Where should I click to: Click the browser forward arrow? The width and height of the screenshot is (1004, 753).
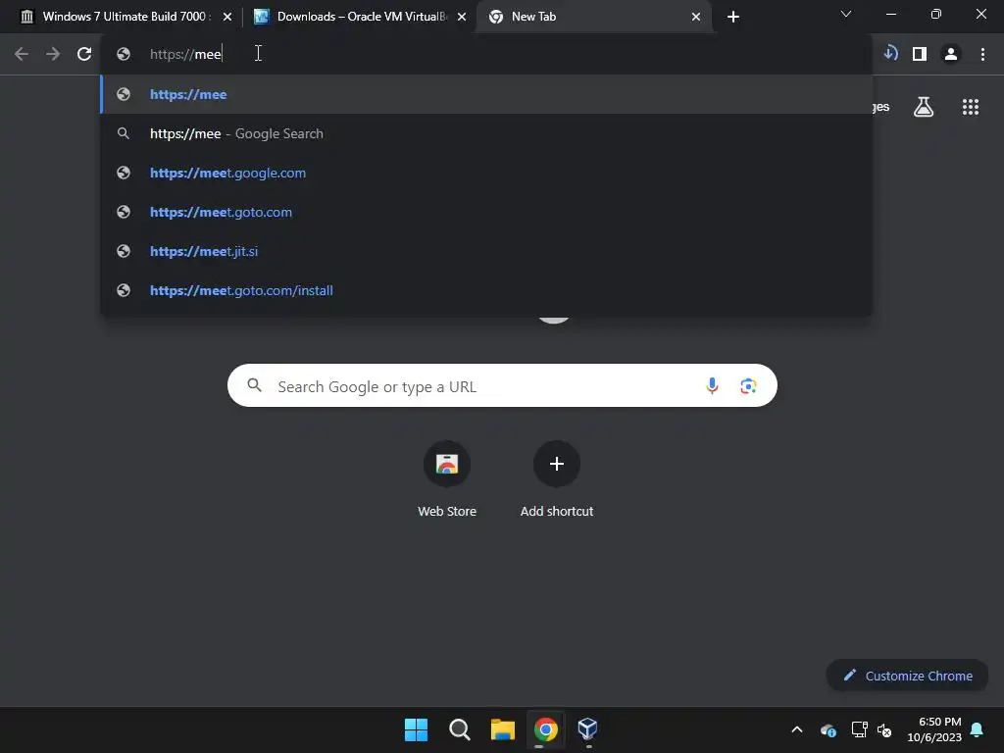53,55
